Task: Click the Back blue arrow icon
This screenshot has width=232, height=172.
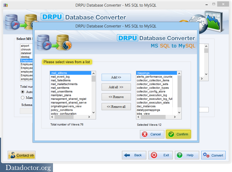Action: [127, 155]
